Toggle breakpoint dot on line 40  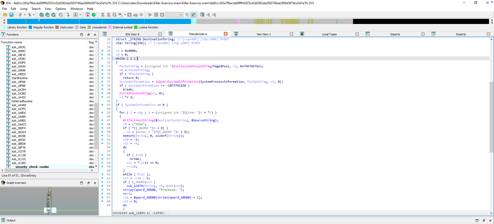click(102, 93)
